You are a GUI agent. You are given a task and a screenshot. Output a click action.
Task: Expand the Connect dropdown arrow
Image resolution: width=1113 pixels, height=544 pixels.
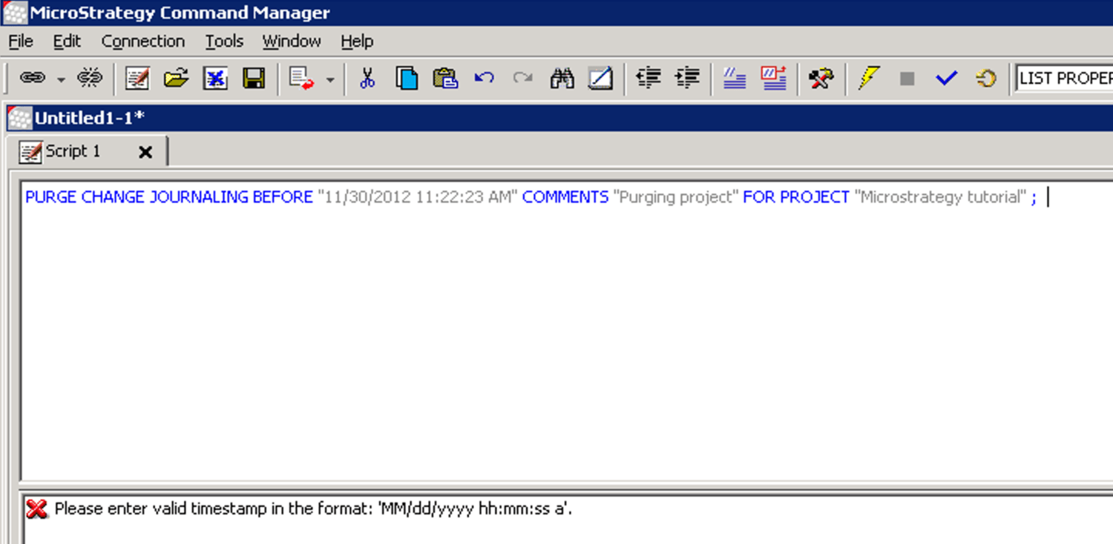coord(61,79)
